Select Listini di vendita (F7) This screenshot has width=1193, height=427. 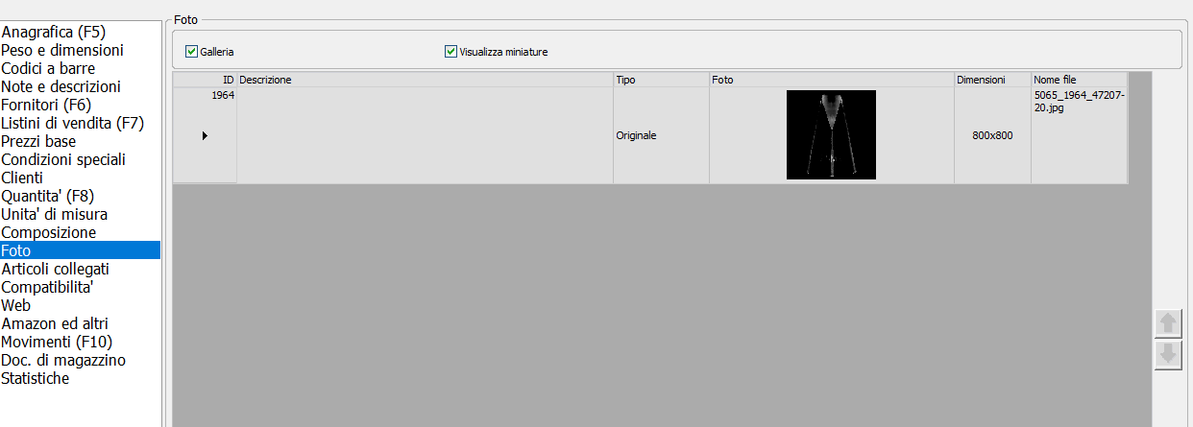(x=72, y=123)
